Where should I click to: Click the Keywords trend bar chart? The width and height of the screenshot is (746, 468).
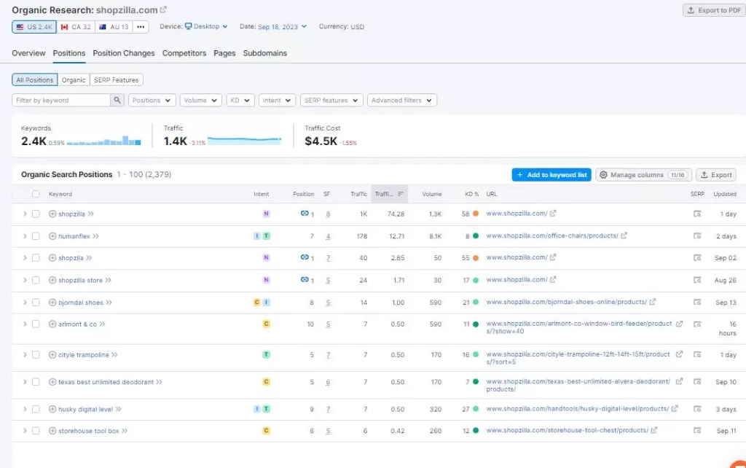coord(103,141)
